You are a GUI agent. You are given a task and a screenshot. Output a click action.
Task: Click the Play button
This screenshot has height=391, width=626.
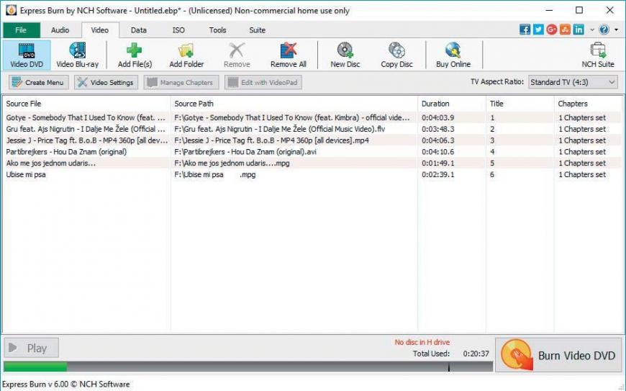pos(31,348)
